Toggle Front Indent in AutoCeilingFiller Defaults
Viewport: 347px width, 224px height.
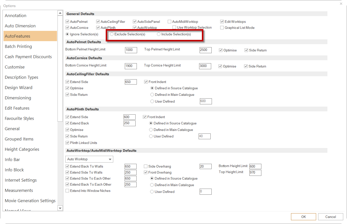click(x=146, y=82)
